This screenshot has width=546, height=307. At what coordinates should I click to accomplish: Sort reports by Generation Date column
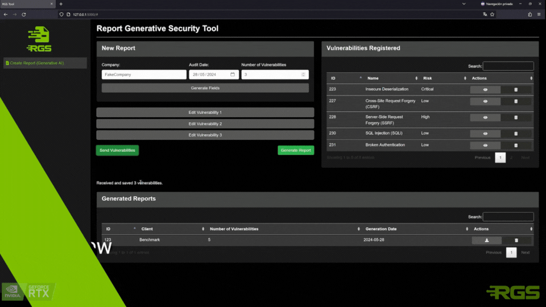pos(416,229)
